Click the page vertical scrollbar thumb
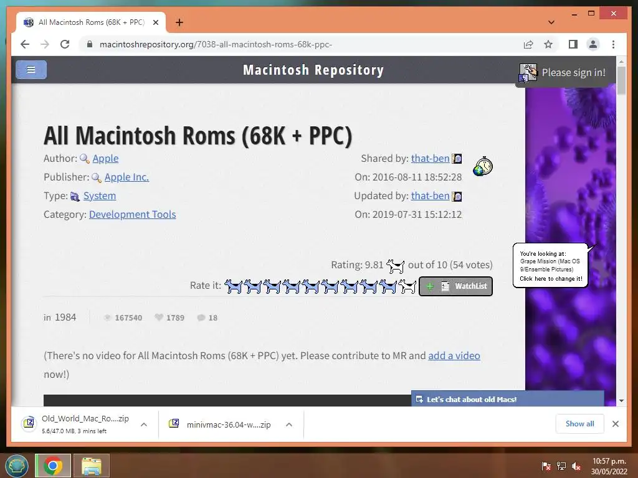This screenshot has width=638, height=478. 621,80
